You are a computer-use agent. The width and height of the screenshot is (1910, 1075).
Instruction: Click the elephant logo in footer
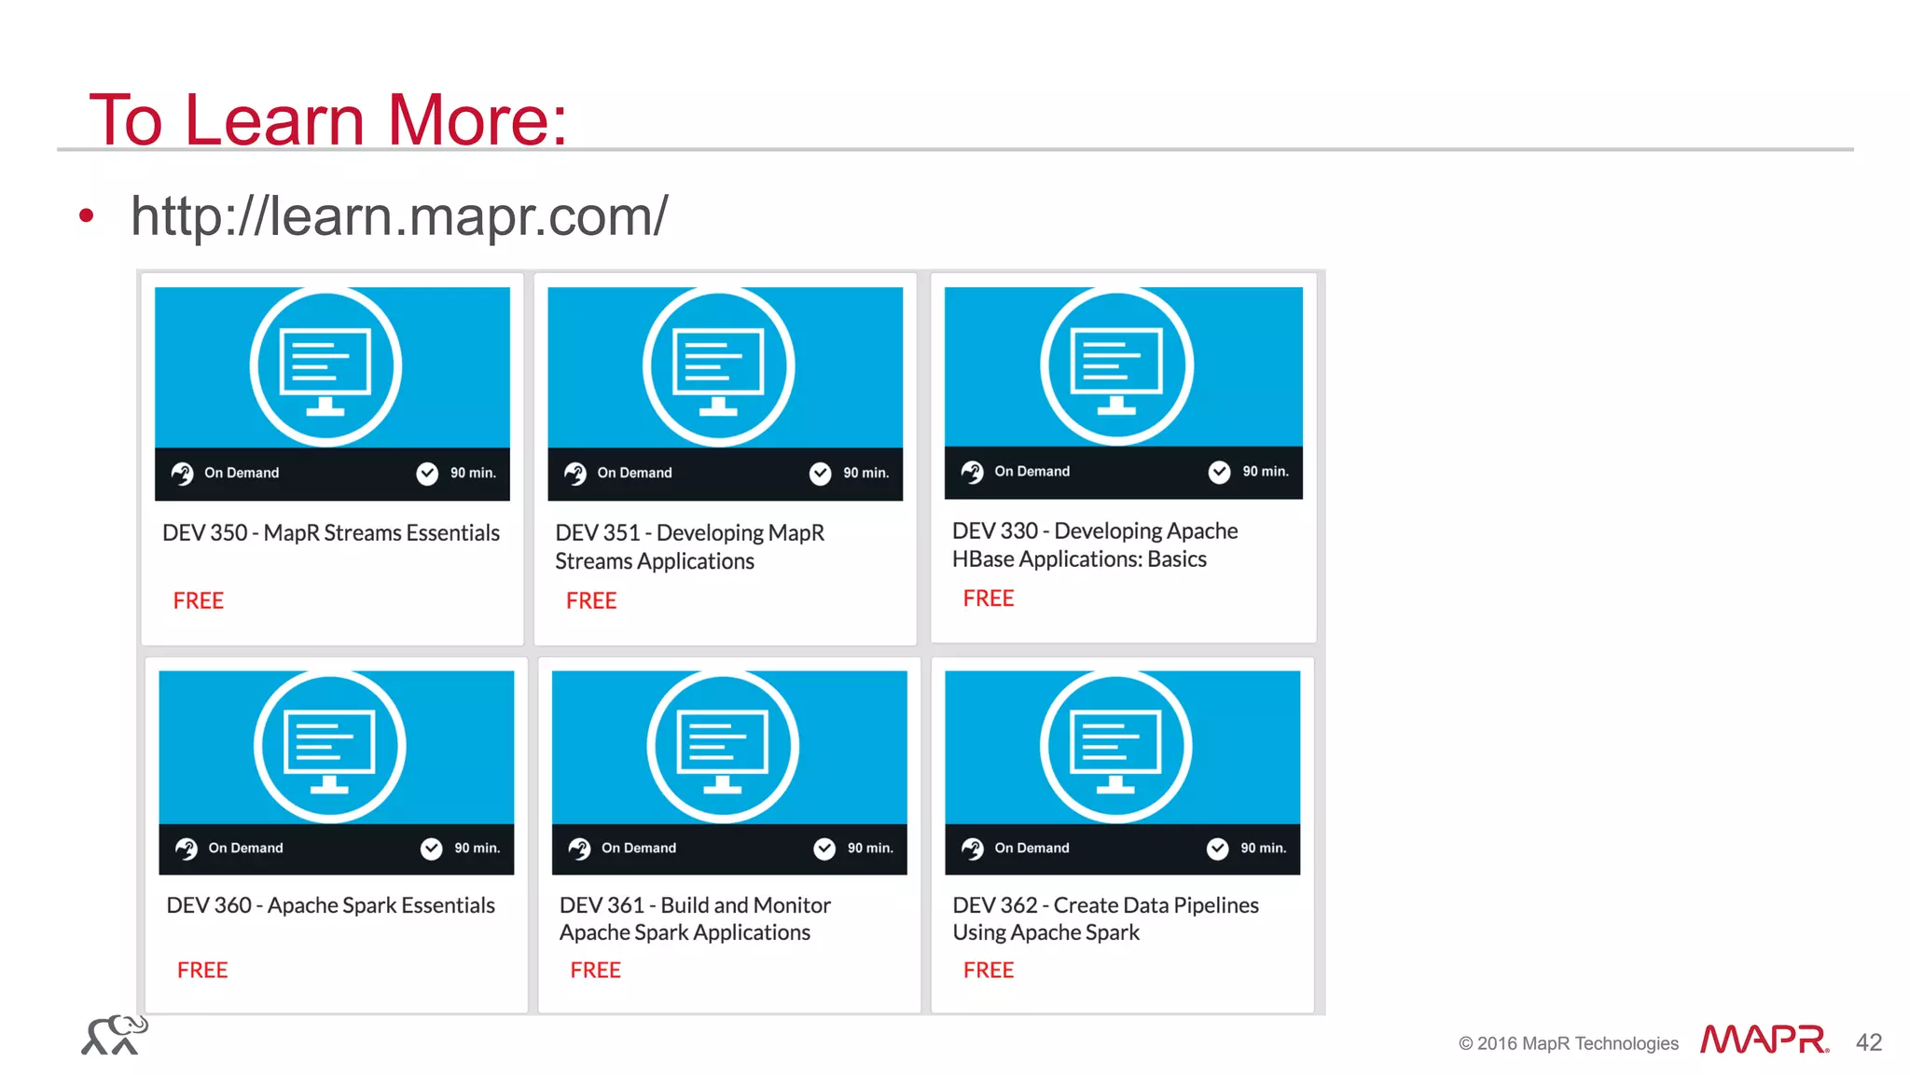coord(115,1035)
